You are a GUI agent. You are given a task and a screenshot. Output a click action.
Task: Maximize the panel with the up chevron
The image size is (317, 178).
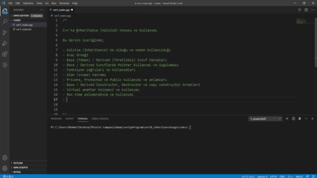tap(306, 119)
